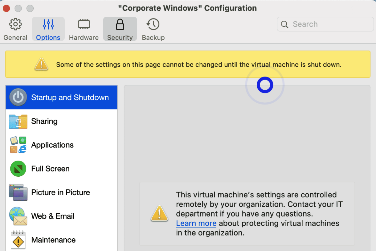Click the warning icon in yellow banner
The image size is (376, 251).
[x=41, y=64]
